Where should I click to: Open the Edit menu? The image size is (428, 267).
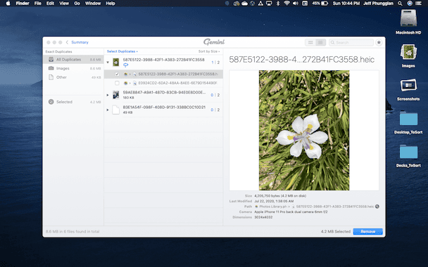[50, 4]
